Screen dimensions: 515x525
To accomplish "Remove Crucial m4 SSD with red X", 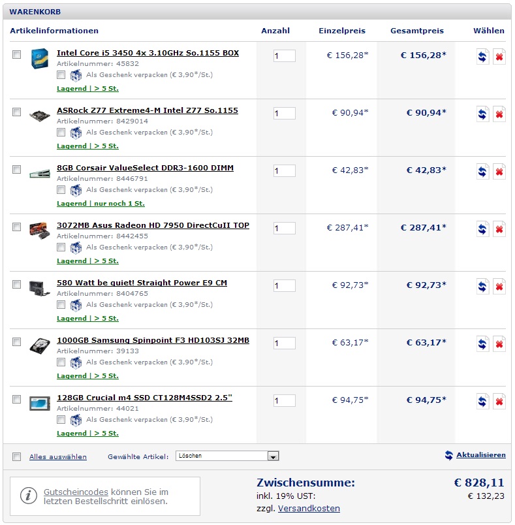I will [499, 402].
